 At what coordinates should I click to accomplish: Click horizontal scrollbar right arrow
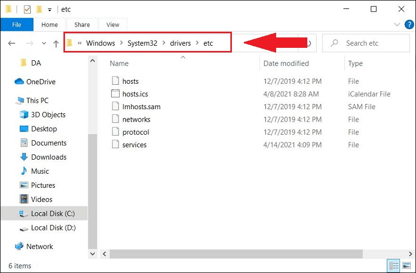[410, 254]
